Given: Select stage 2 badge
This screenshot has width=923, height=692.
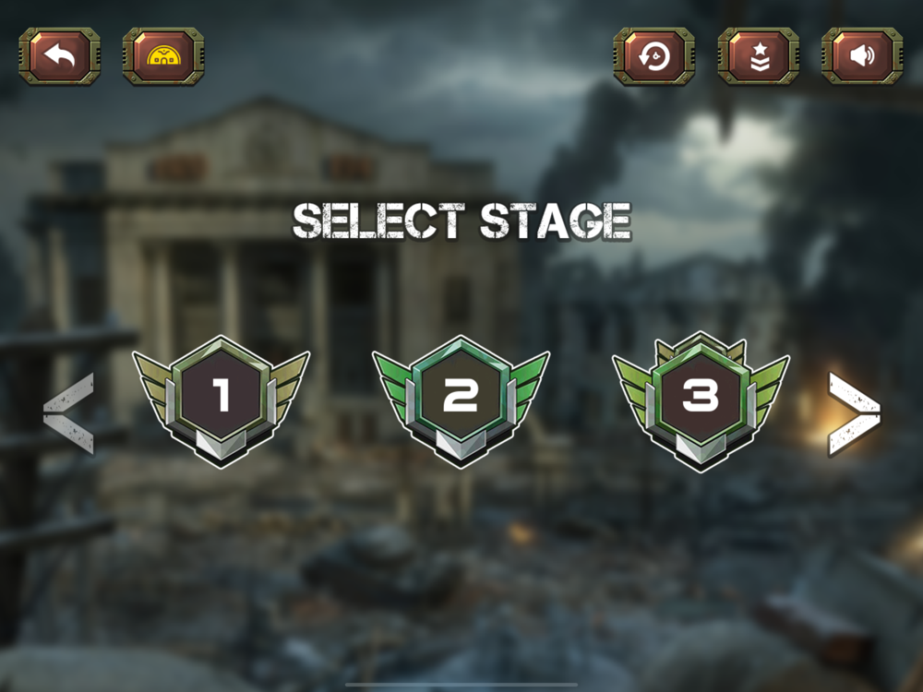Looking at the screenshot, I should coord(461,401).
